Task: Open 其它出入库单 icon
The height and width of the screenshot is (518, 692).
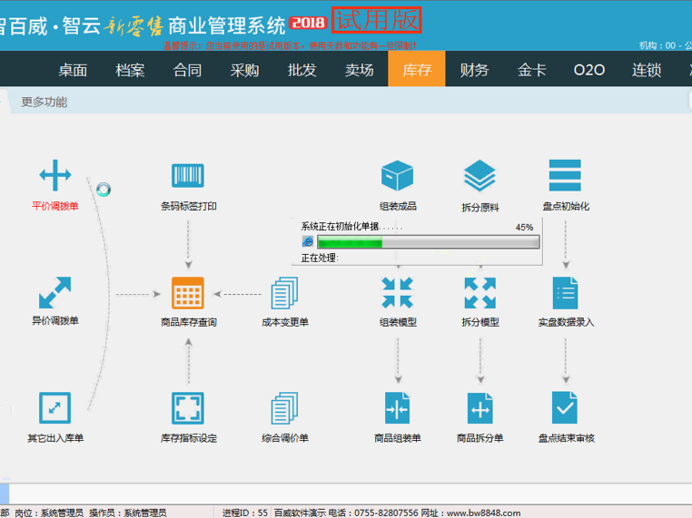Action: pos(54,408)
